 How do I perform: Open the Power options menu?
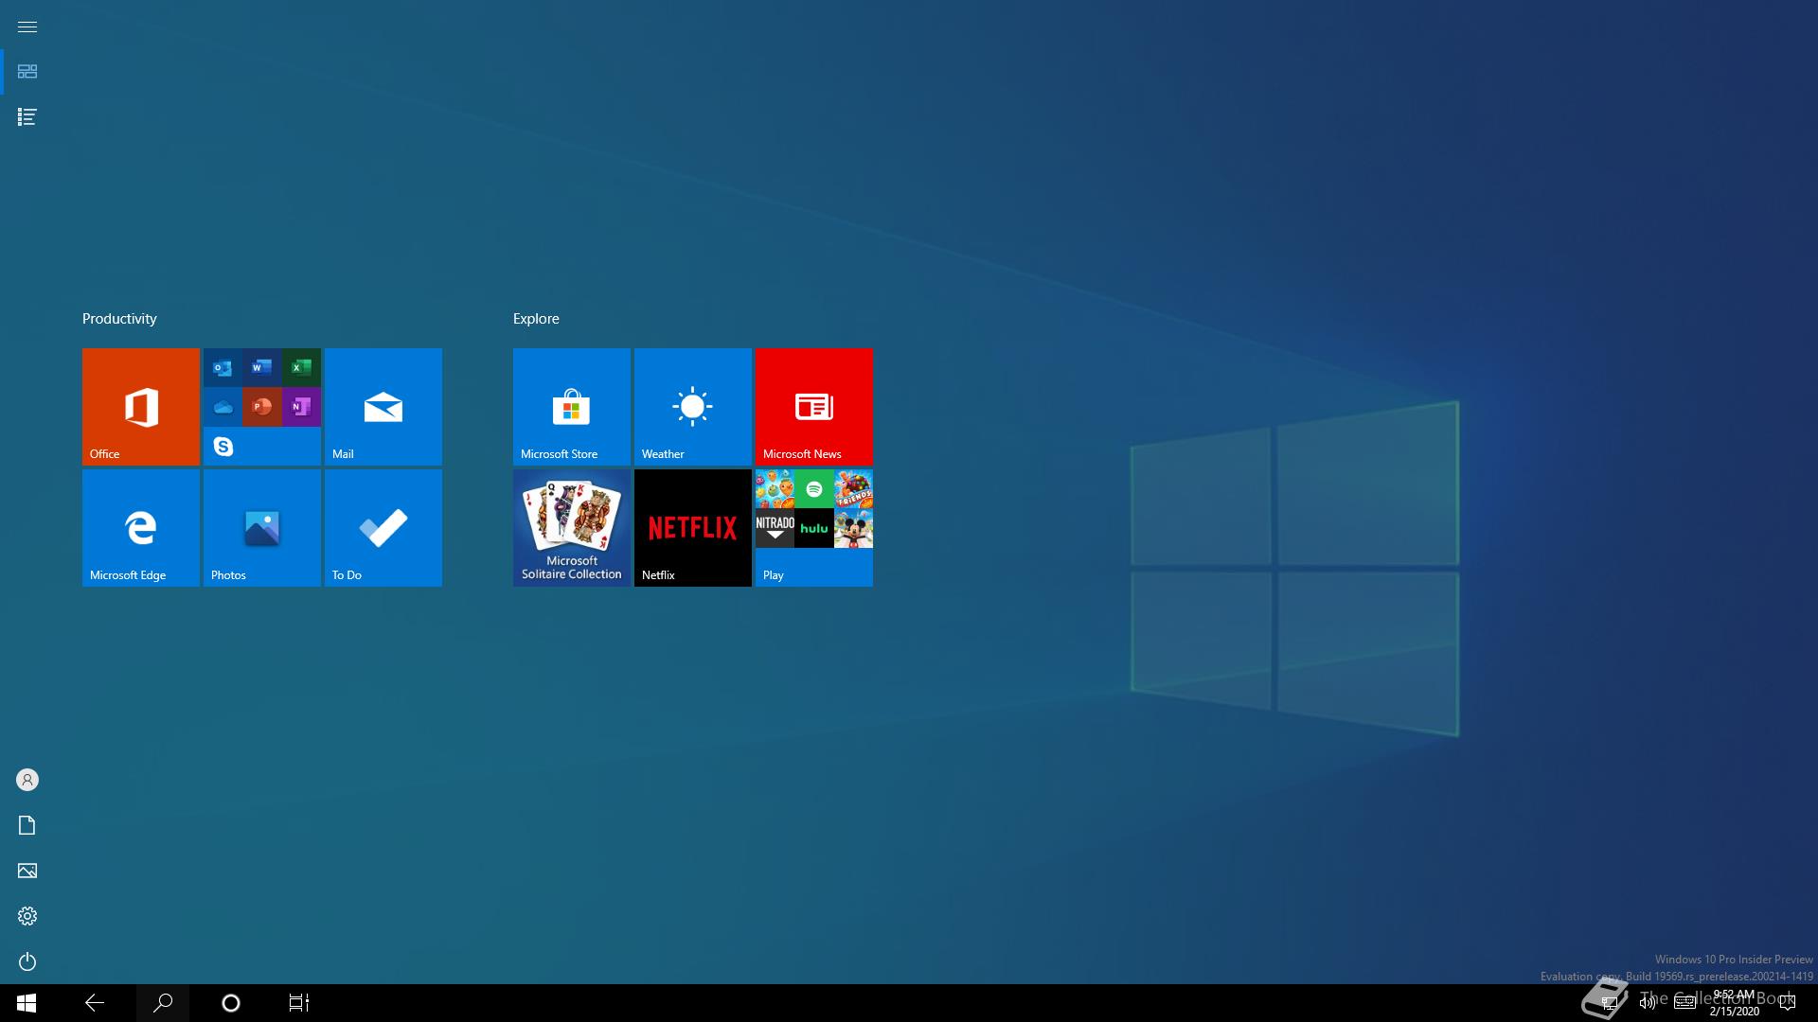27,961
